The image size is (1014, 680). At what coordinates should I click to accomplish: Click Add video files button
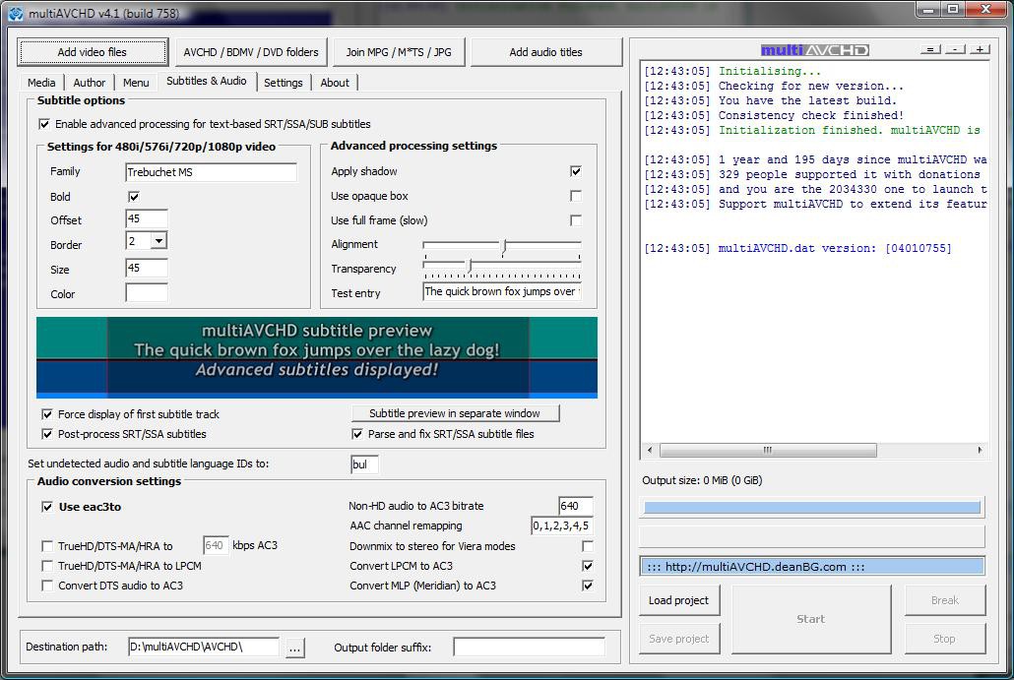pyautogui.click(x=93, y=52)
